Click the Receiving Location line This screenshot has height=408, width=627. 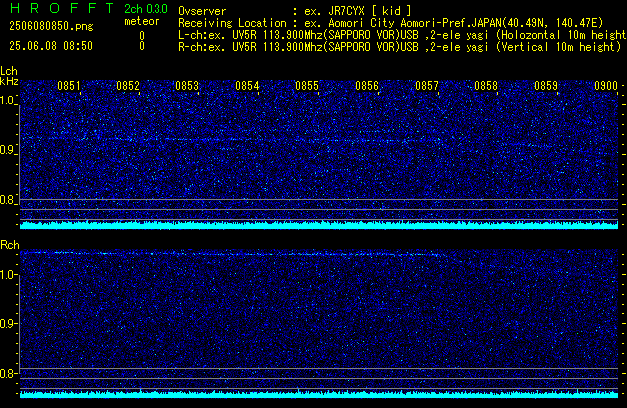coord(391,23)
